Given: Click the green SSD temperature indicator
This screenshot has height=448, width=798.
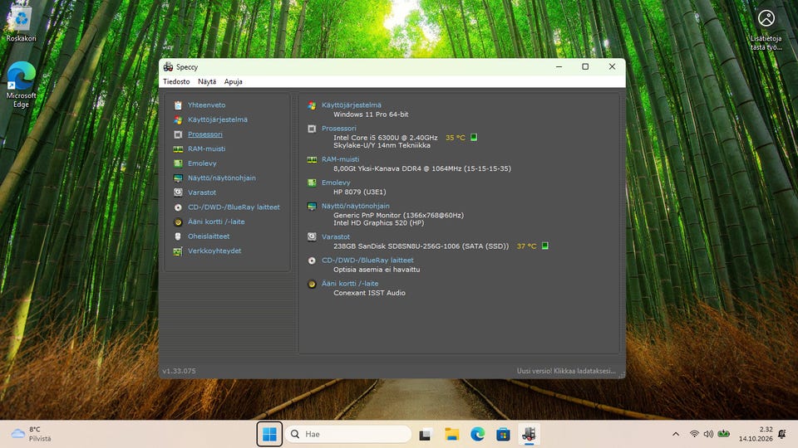Looking at the screenshot, I should (x=544, y=246).
